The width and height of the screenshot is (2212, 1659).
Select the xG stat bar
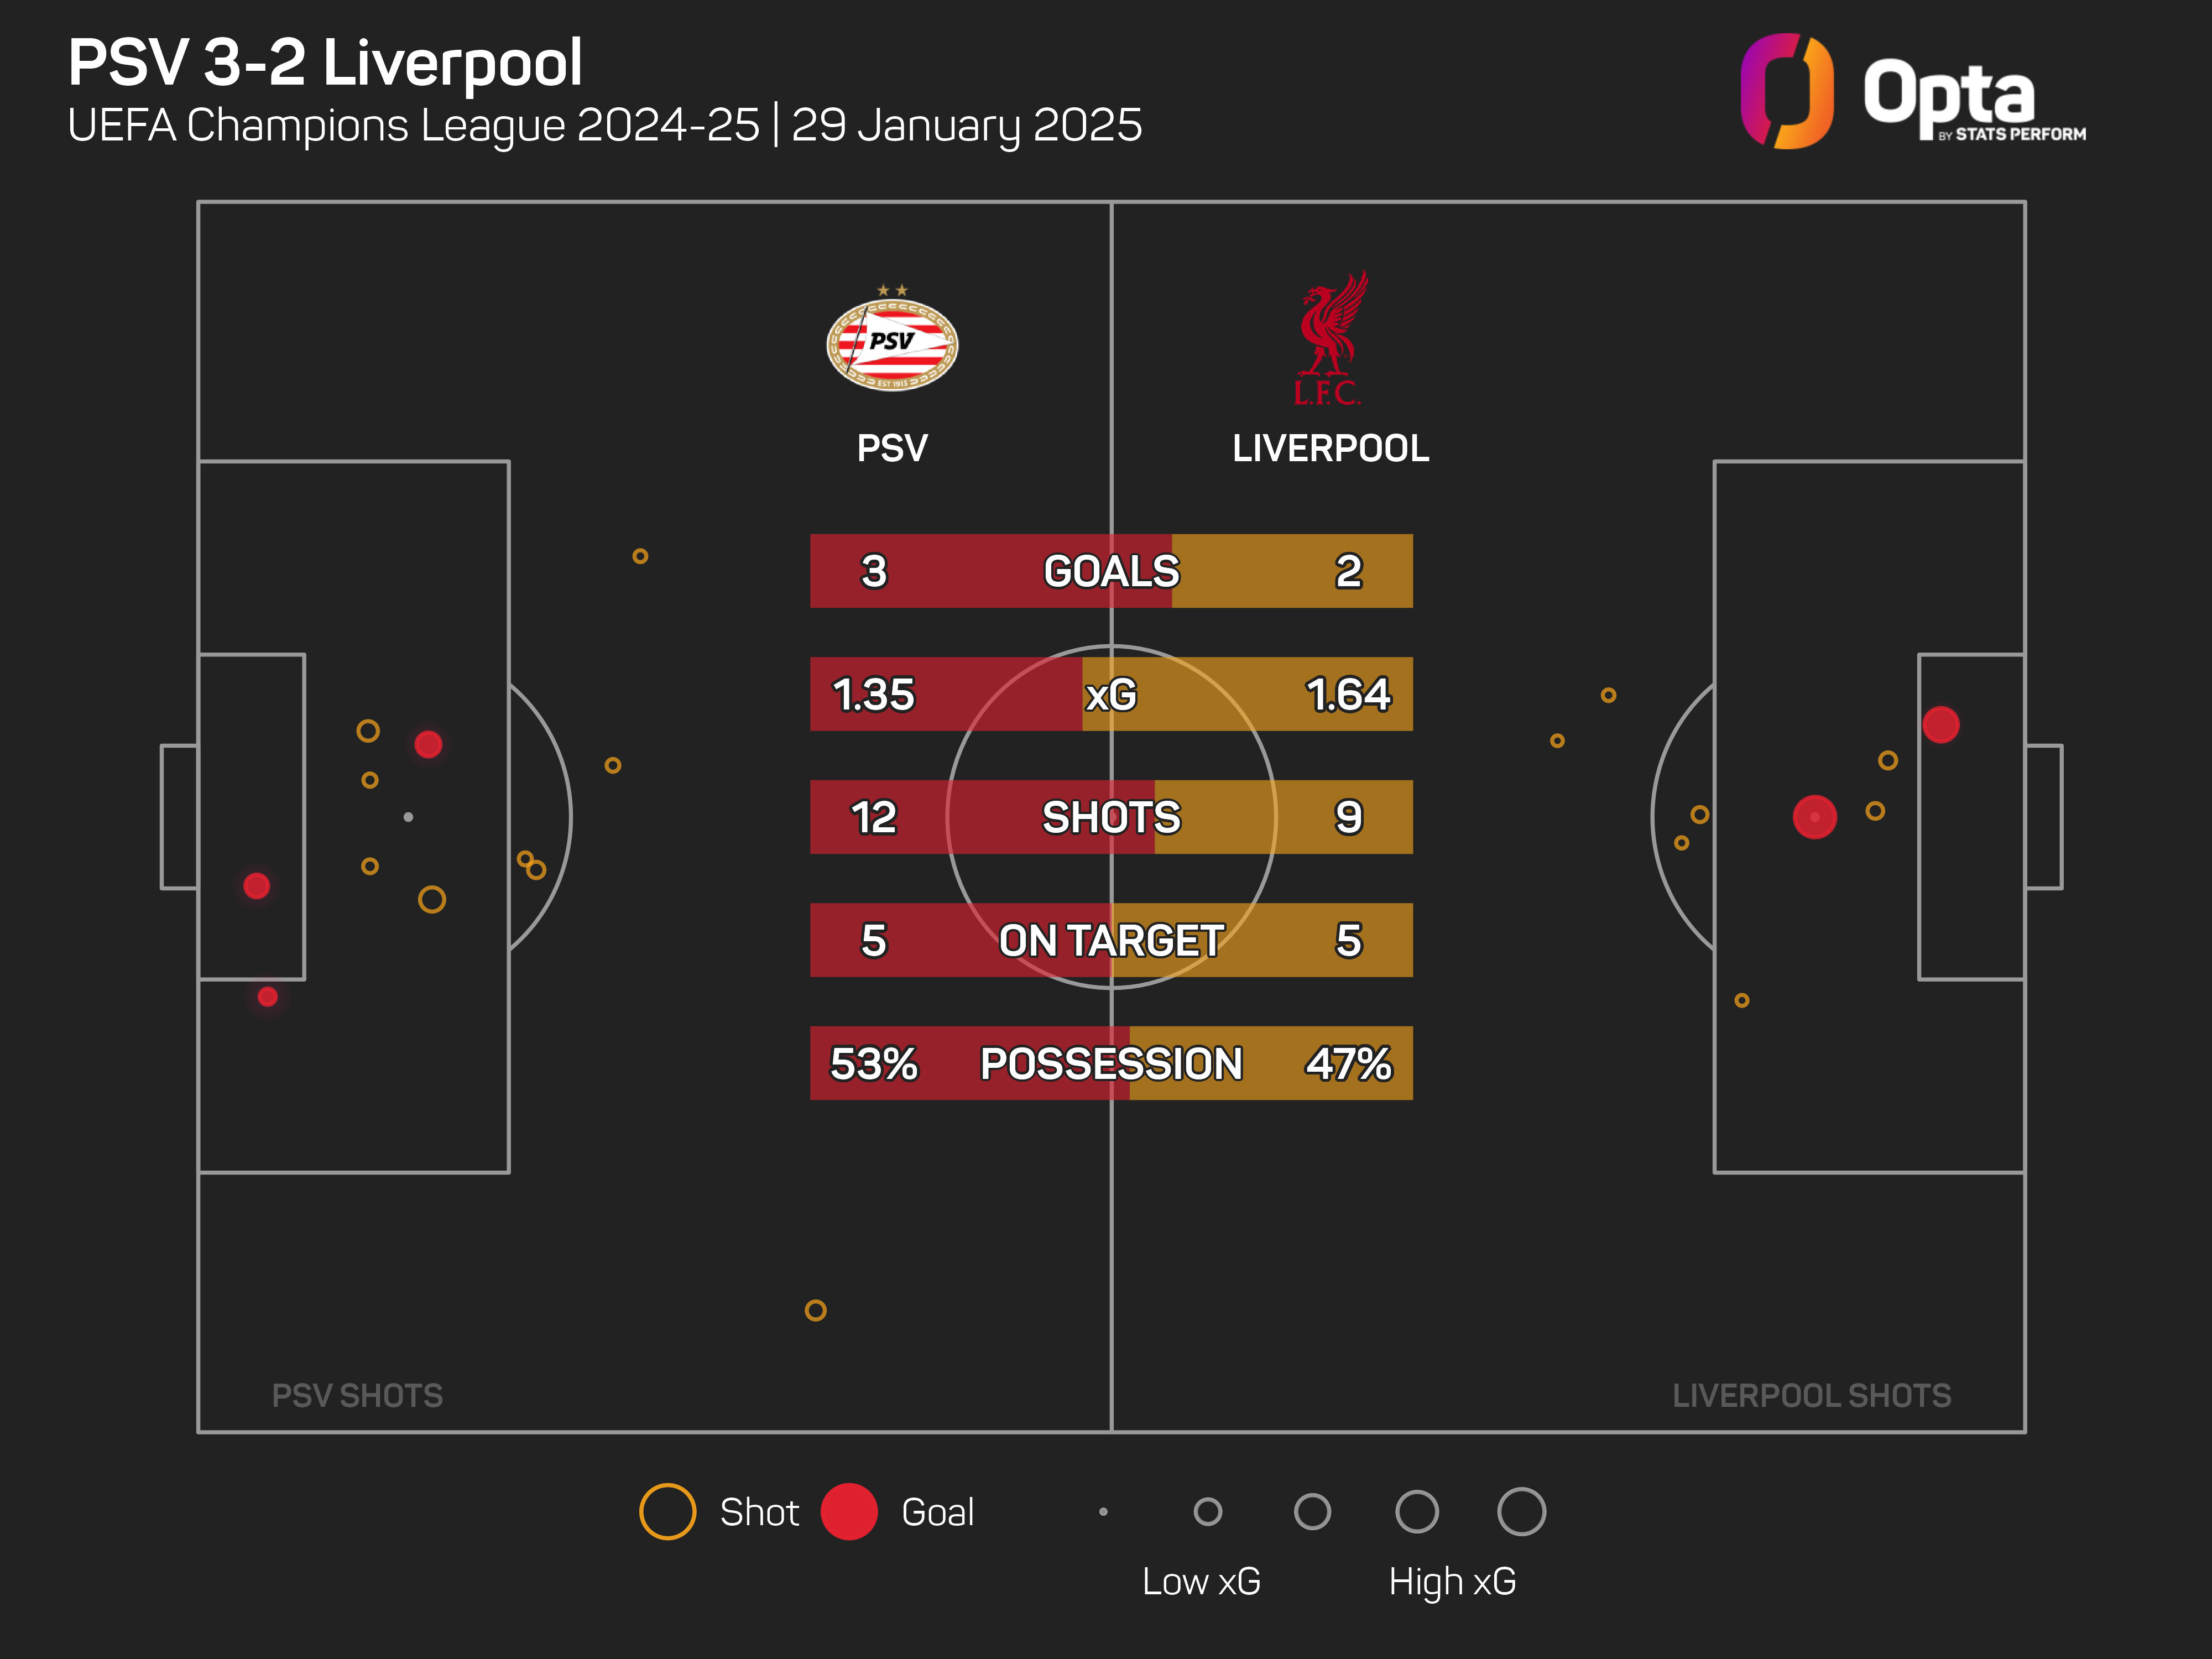(1111, 694)
